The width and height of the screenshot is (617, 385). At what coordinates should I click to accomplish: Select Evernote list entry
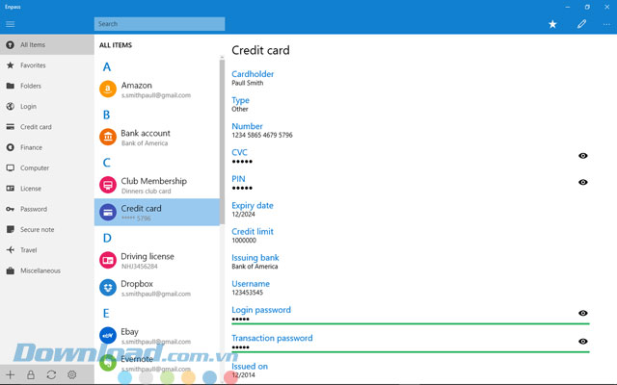coord(156,363)
